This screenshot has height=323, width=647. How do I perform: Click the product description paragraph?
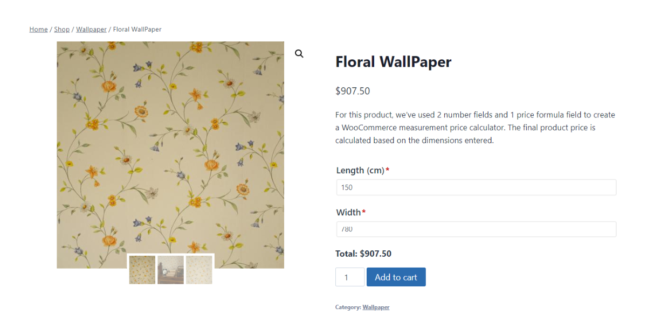pyautogui.click(x=475, y=128)
